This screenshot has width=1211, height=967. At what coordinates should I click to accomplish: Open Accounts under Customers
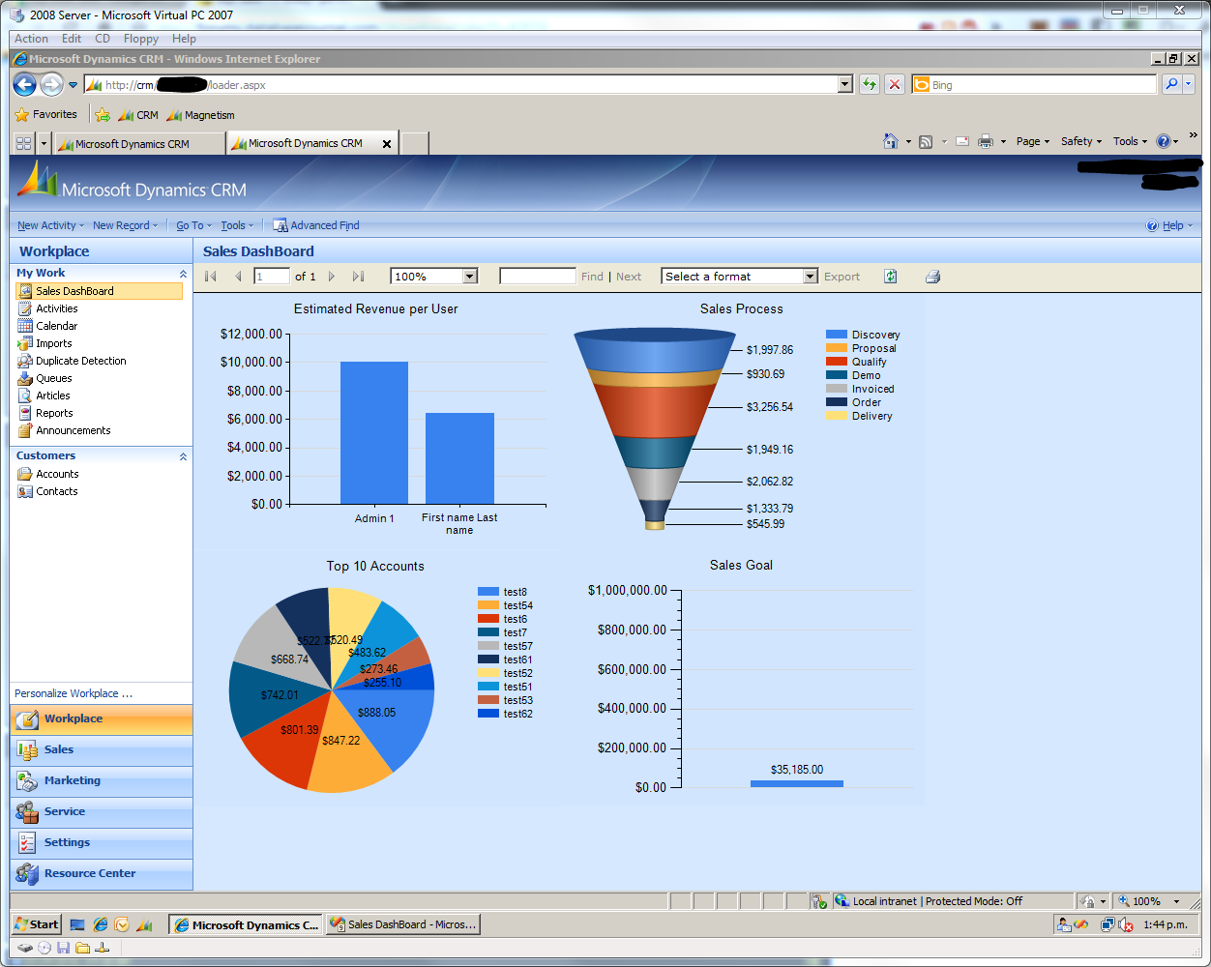click(x=57, y=474)
